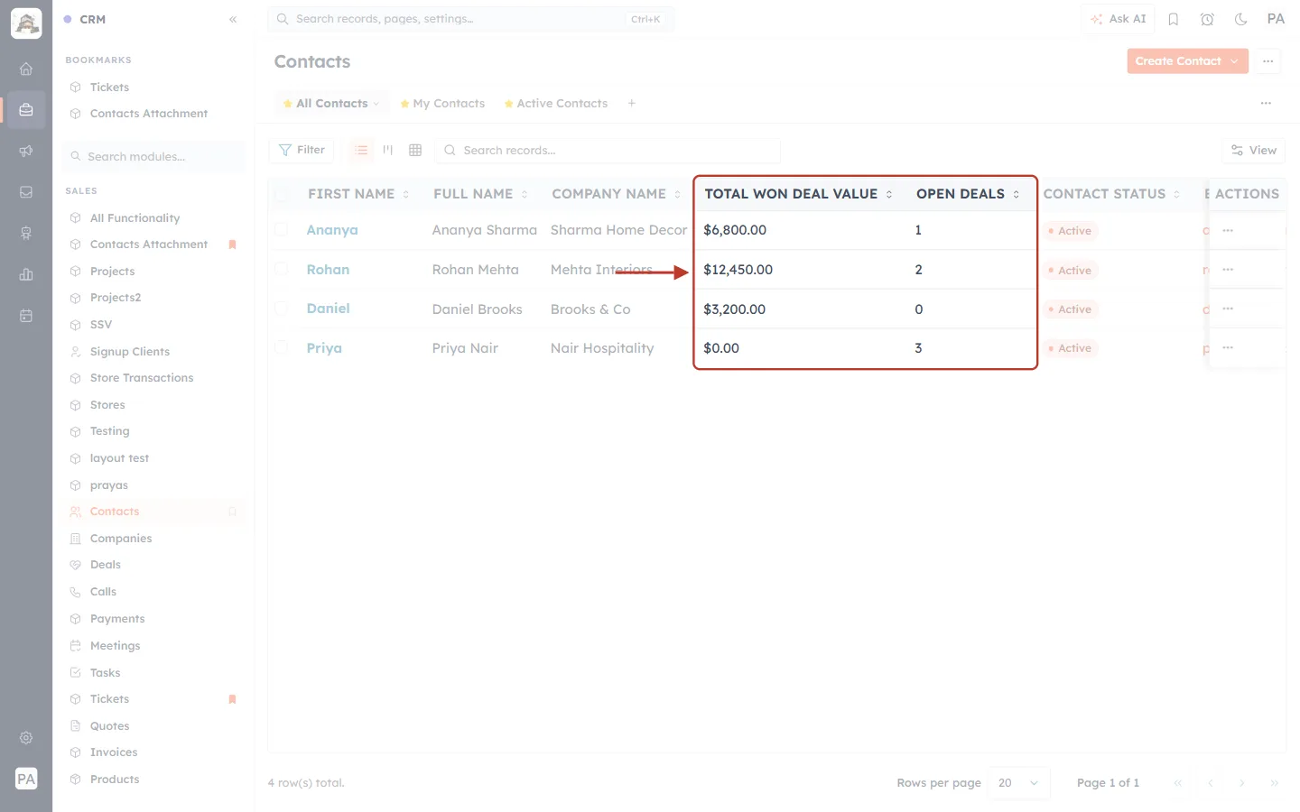This screenshot has width=1300, height=812.
Task: Click the bookmark icon in the top bar
Action: [1174, 19]
